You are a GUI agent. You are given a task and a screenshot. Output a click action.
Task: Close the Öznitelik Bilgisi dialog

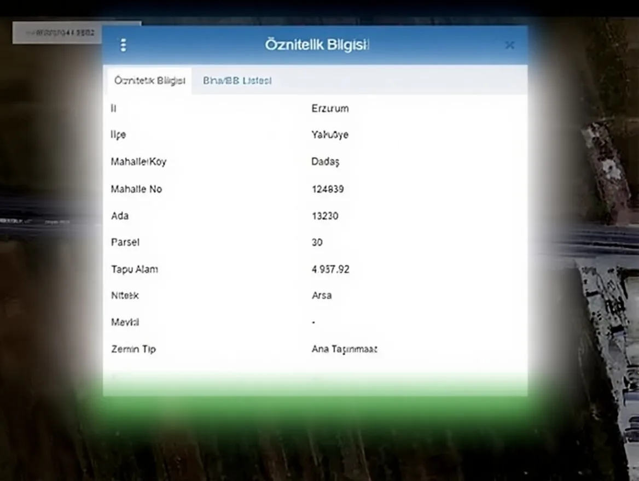[509, 45]
